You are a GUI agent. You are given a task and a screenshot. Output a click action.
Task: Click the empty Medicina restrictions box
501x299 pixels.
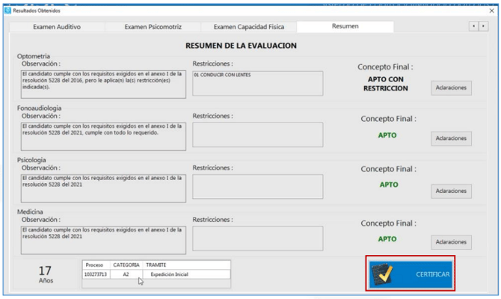point(257,238)
